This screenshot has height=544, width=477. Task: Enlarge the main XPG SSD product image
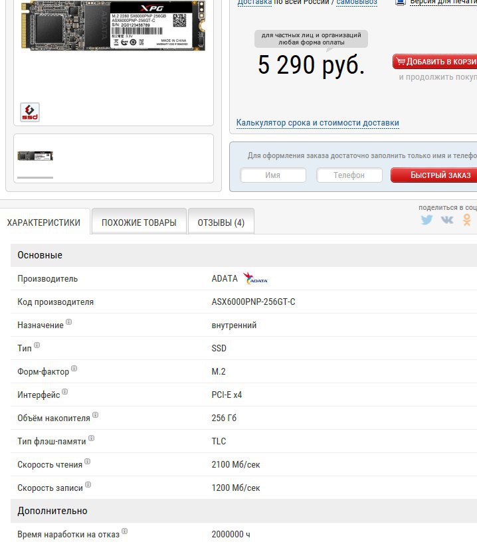(113, 26)
